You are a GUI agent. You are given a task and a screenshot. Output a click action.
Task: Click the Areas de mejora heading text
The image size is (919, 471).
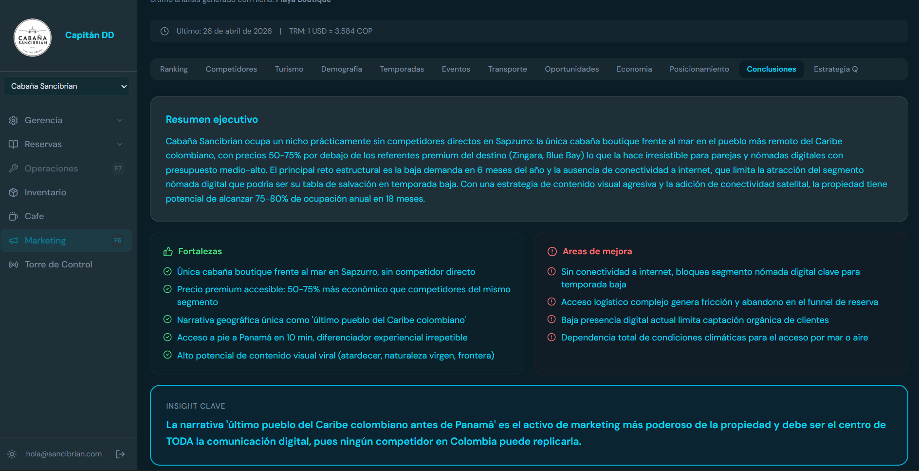597,251
